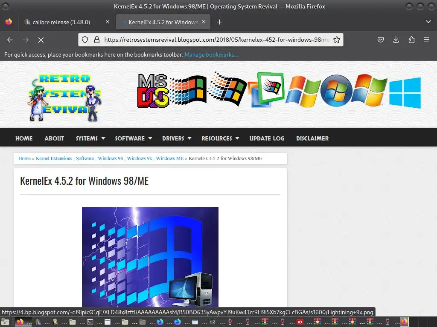Expand the SOFTWARE dropdown menu
Viewport: 437px width, 327px height.
134,138
